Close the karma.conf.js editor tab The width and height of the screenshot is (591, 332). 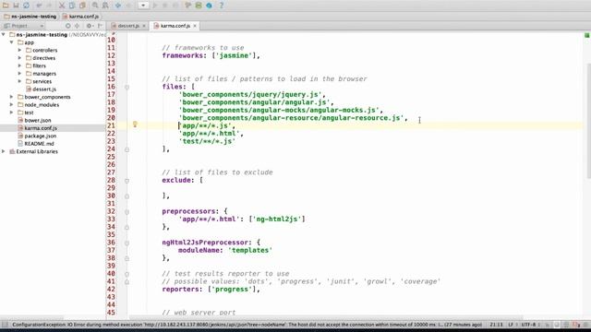[x=195, y=26]
